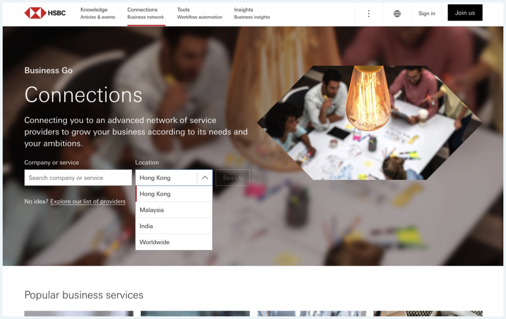506x319 pixels.
Task: Open the Knowledge Articles & events menu
Action: 98,13
